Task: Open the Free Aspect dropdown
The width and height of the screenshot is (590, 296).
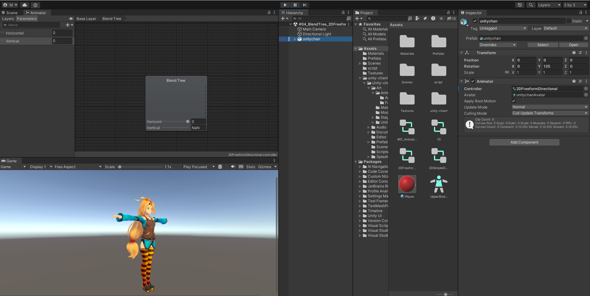Action: (78, 167)
